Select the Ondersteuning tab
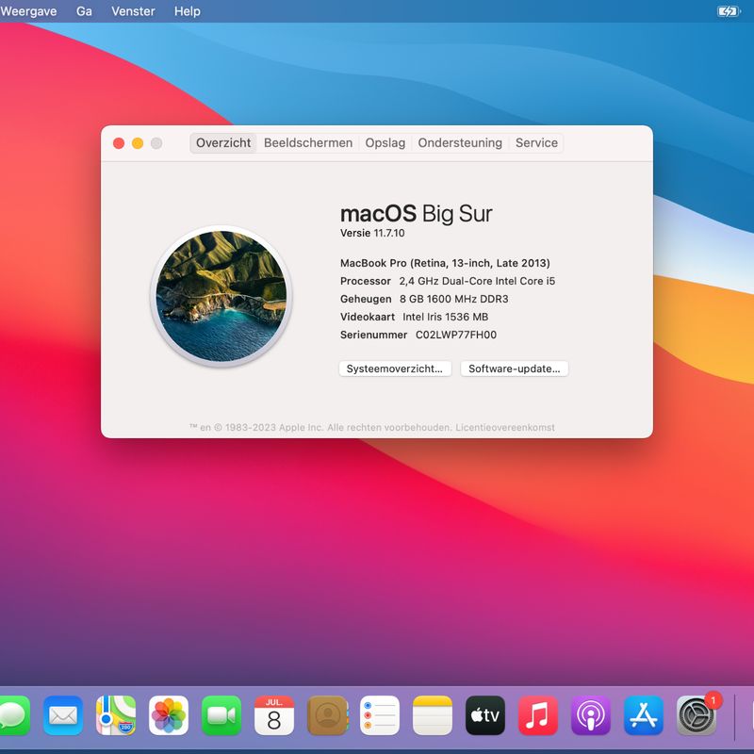Screen dimensions: 754x754 (x=460, y=143)
